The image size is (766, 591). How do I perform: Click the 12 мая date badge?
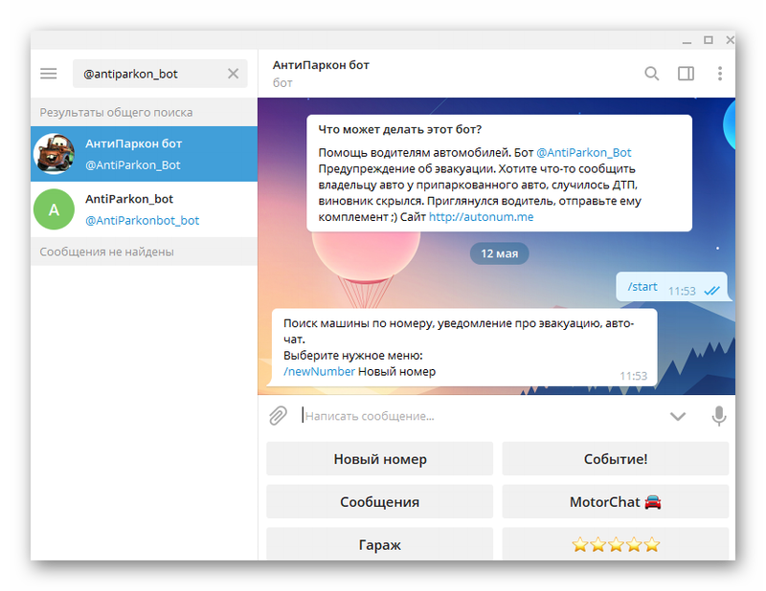pyautogui.click(x=499, y=253)
